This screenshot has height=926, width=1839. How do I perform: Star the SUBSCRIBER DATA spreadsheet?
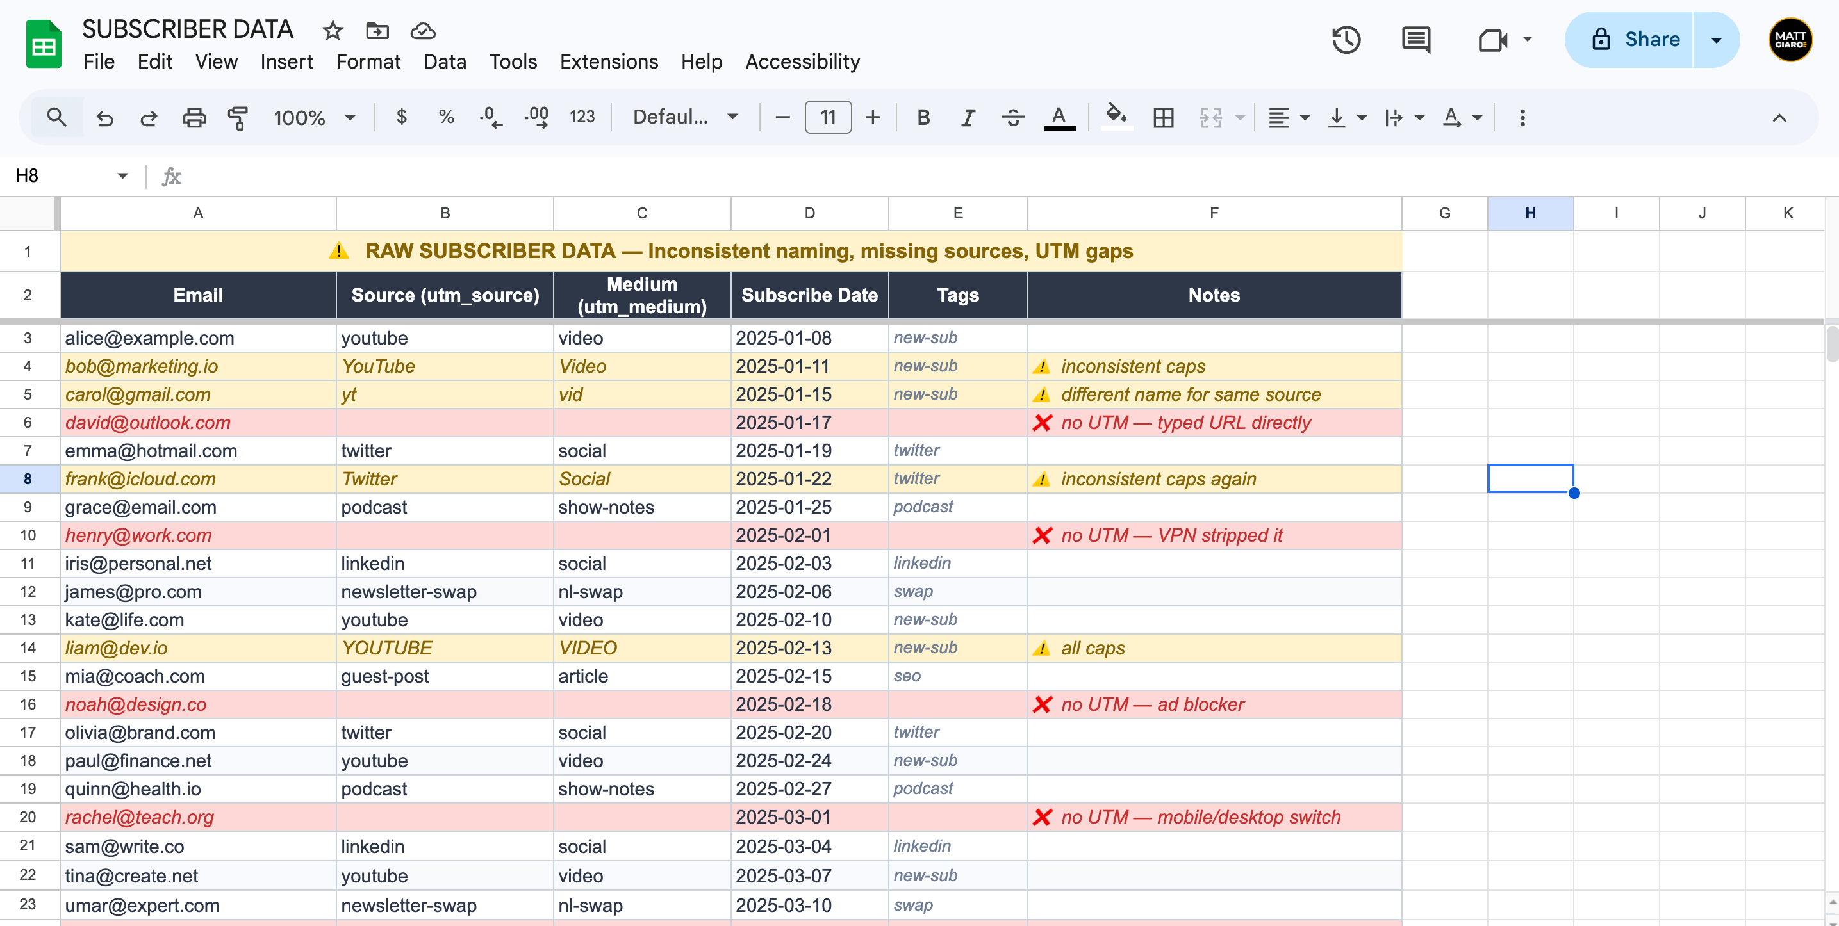coord(331,31)
